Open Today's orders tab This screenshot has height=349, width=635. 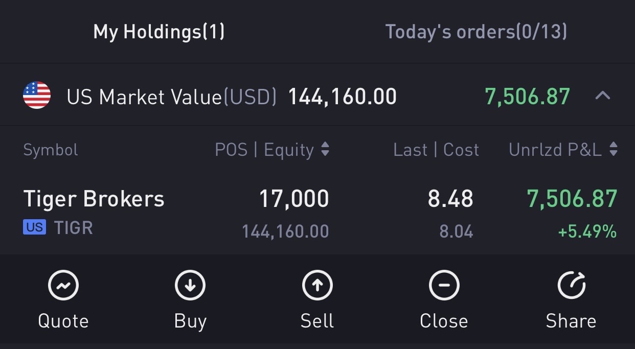point(476,32)
